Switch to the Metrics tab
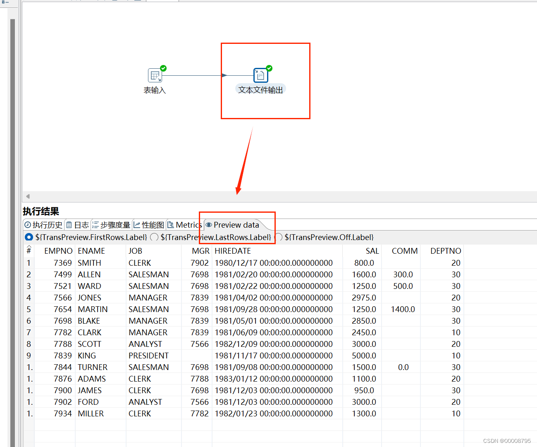This screenshot has height=447, width=537. (x=185, y=225)
